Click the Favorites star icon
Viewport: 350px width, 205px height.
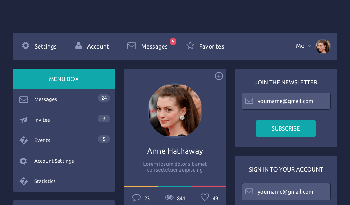click(x=190, y=45)
